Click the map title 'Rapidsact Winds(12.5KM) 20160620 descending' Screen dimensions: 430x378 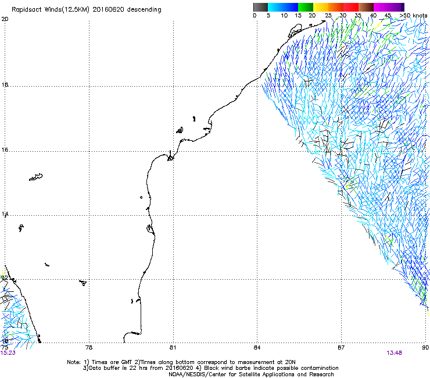(87, 9)
